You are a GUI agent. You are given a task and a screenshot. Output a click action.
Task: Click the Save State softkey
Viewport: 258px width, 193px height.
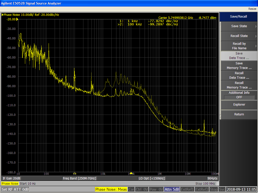point(239,26)
